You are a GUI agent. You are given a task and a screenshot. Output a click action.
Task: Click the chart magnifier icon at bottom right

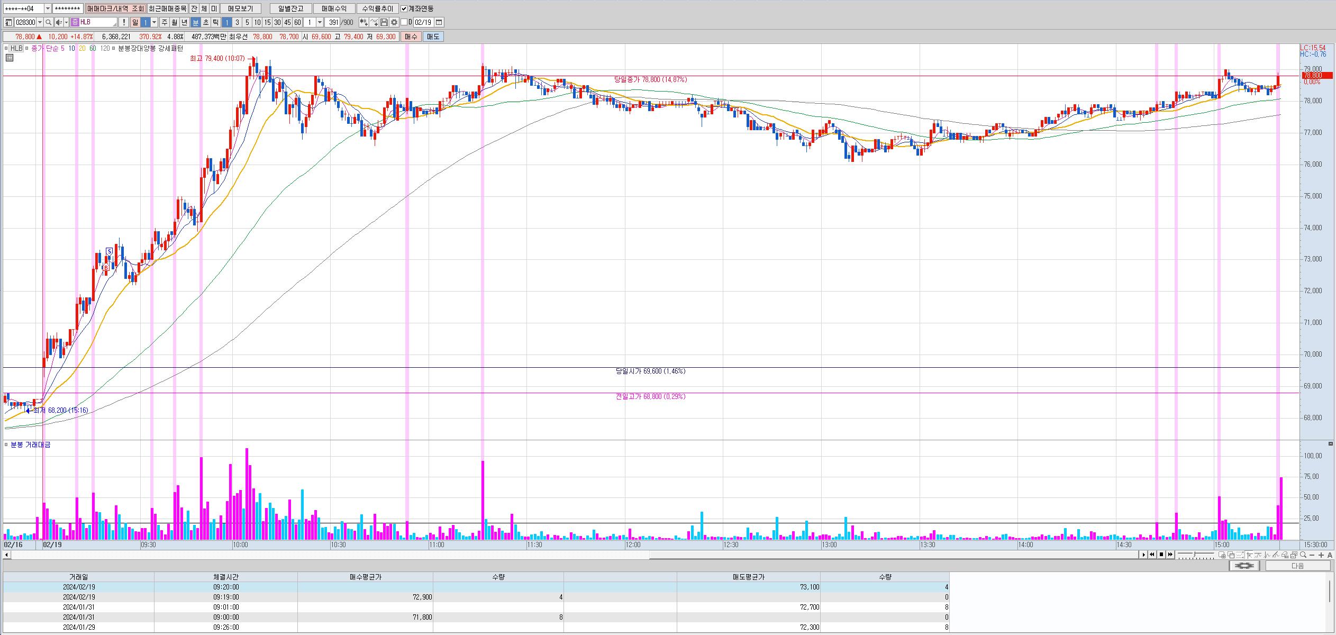tap(1303, 555)
